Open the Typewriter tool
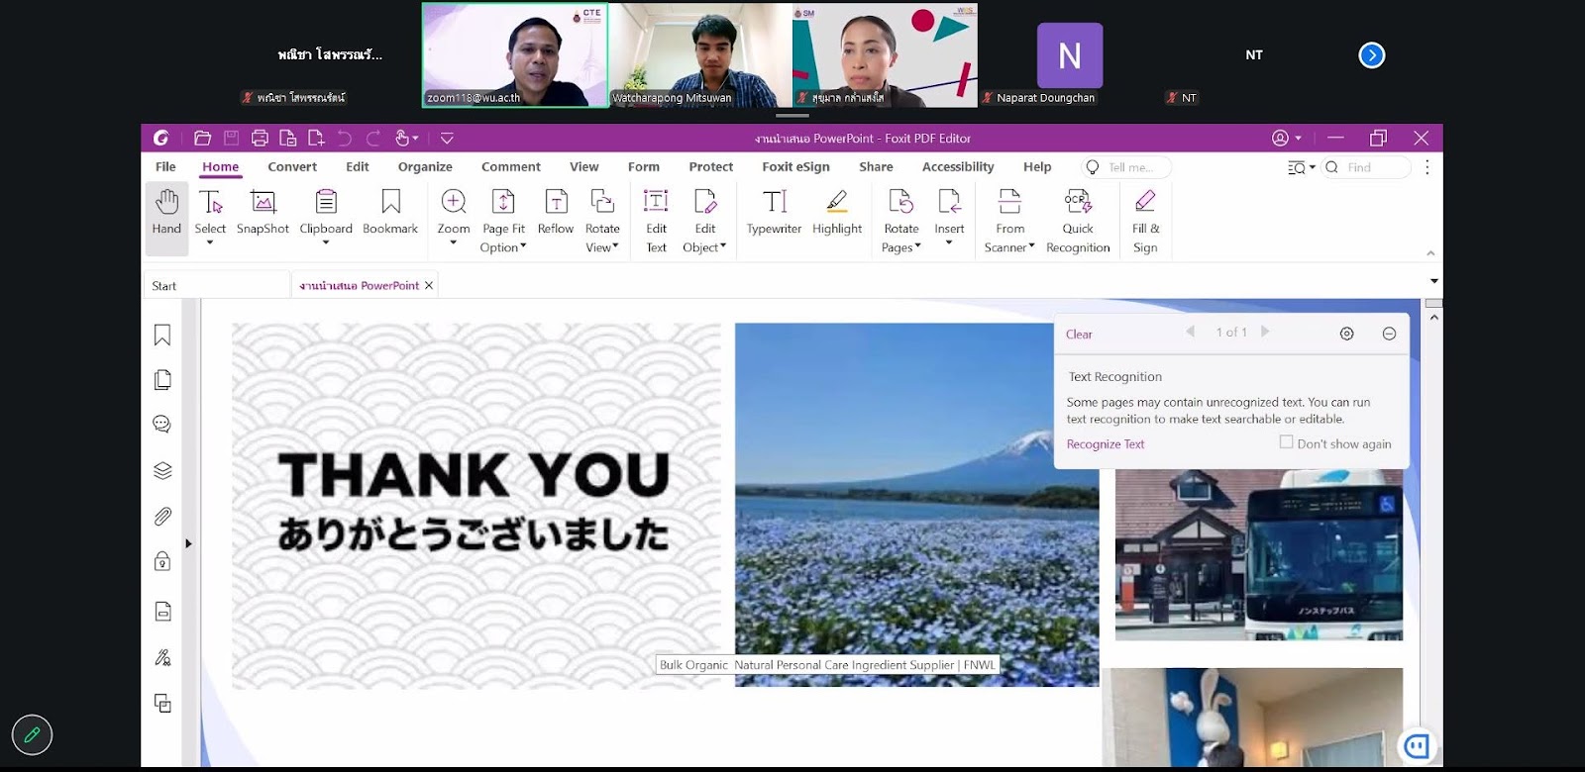This screenshot has height=772, width=1585. click(x=774, y=213)
